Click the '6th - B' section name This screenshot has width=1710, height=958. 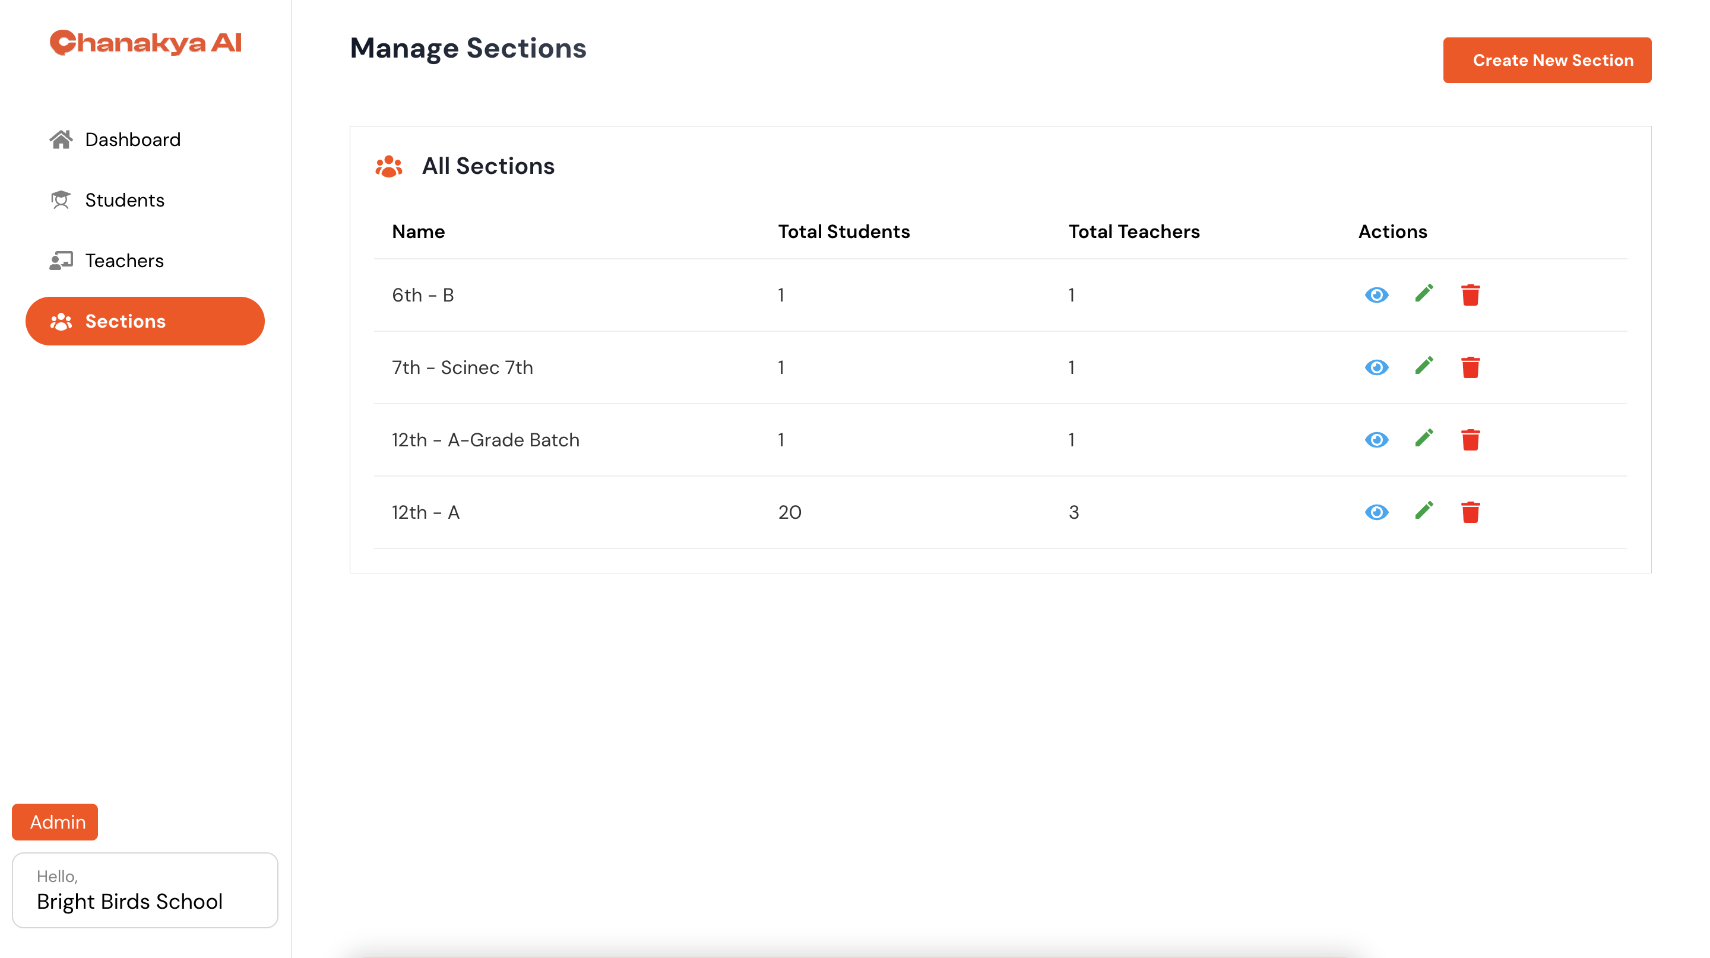tap(423, 294)
